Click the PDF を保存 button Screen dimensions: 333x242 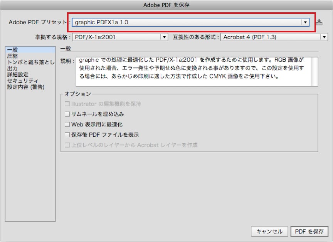click(x=309, y=232)
